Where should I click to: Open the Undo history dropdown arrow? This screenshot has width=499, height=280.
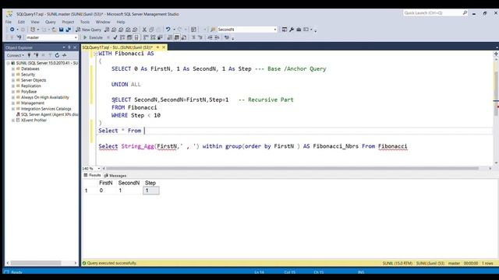coord(174,30)
